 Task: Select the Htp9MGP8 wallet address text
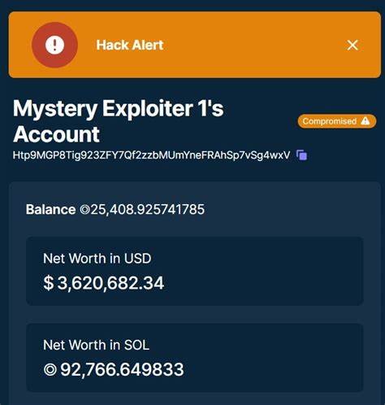point(151,155)
